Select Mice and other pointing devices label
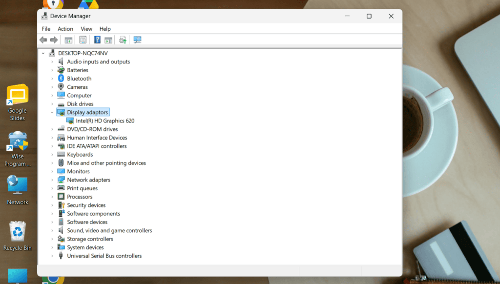The height and width of the screenshot is (284, 500). pos(106,163)
